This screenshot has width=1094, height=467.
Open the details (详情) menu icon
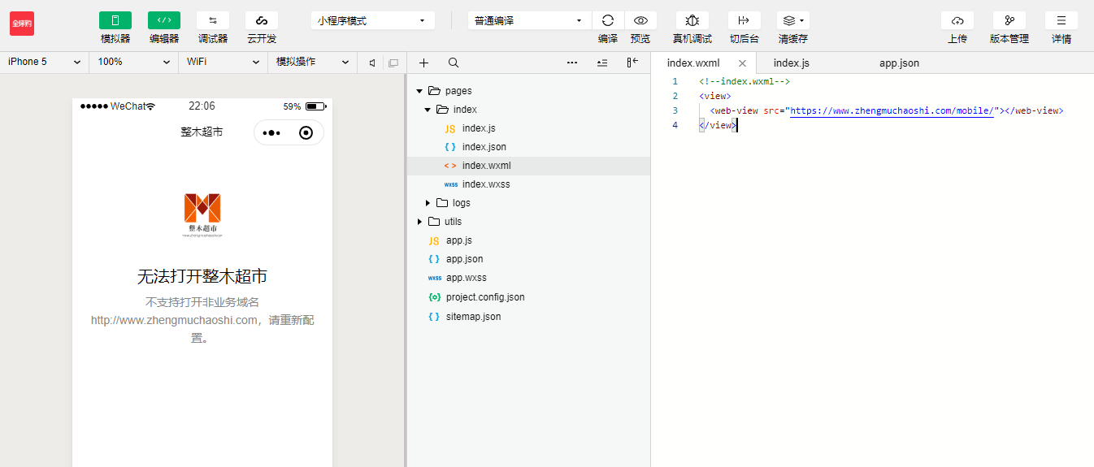1061,20
